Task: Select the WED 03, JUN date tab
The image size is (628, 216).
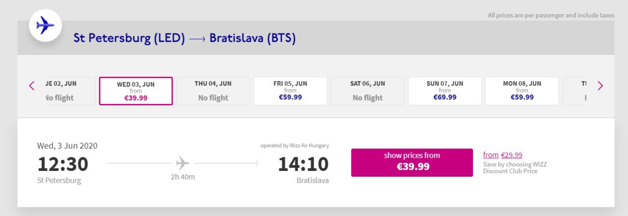Action: (x=136, y=91)
